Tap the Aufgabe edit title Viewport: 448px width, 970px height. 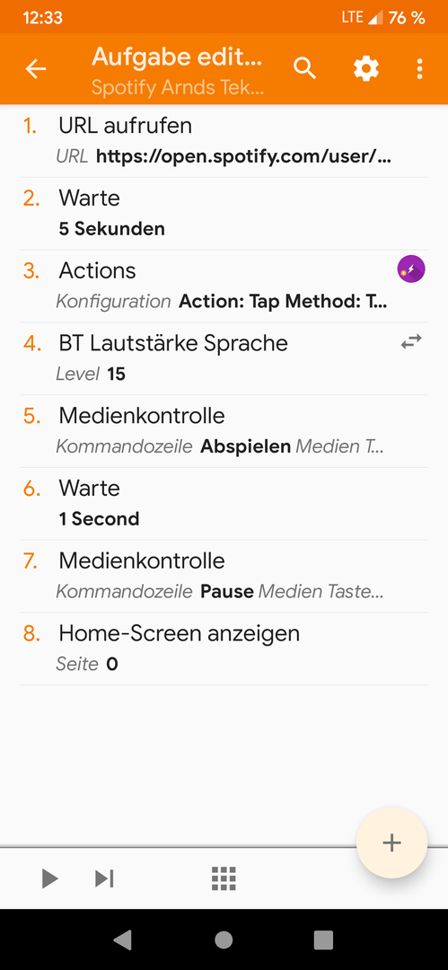coord(177,57)
